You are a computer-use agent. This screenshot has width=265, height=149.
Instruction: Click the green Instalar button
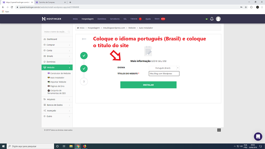[x=148, y=85]
